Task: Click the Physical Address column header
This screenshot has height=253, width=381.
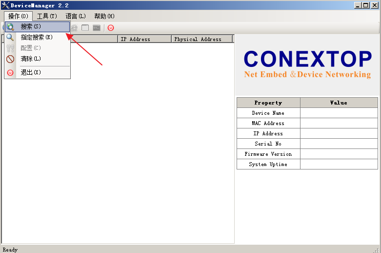Action: click(x=202, y=39)
